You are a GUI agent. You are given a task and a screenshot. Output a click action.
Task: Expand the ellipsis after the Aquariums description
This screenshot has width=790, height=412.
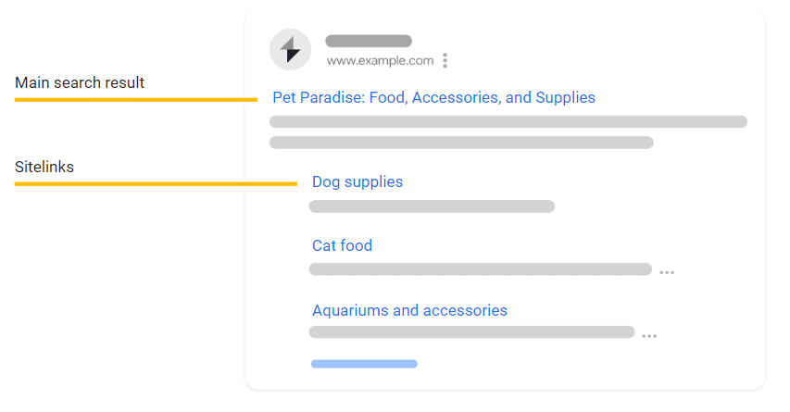pos(649,336)
